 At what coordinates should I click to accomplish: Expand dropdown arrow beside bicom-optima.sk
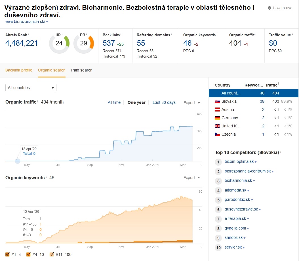256,162
